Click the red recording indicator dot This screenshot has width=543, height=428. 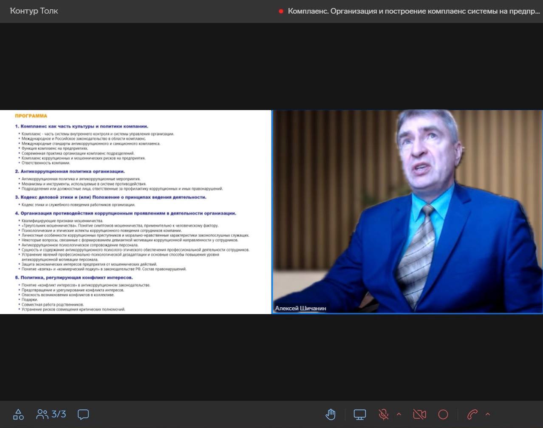tap(281, 11)
